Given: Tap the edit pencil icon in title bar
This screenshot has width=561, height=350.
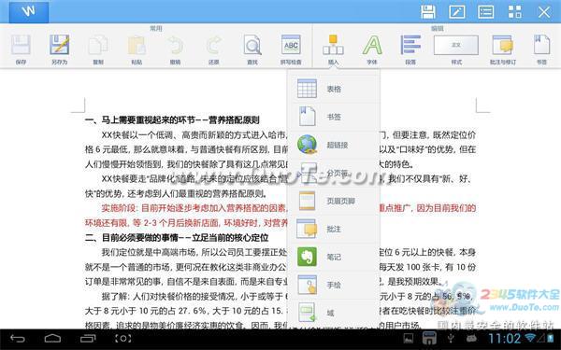Looking at the screenshot, I should 457,12.
